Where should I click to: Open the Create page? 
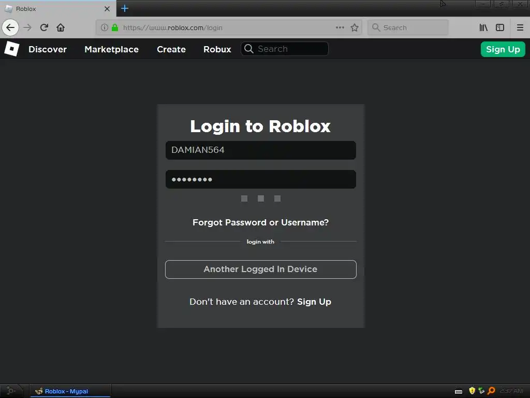(171, 49)
